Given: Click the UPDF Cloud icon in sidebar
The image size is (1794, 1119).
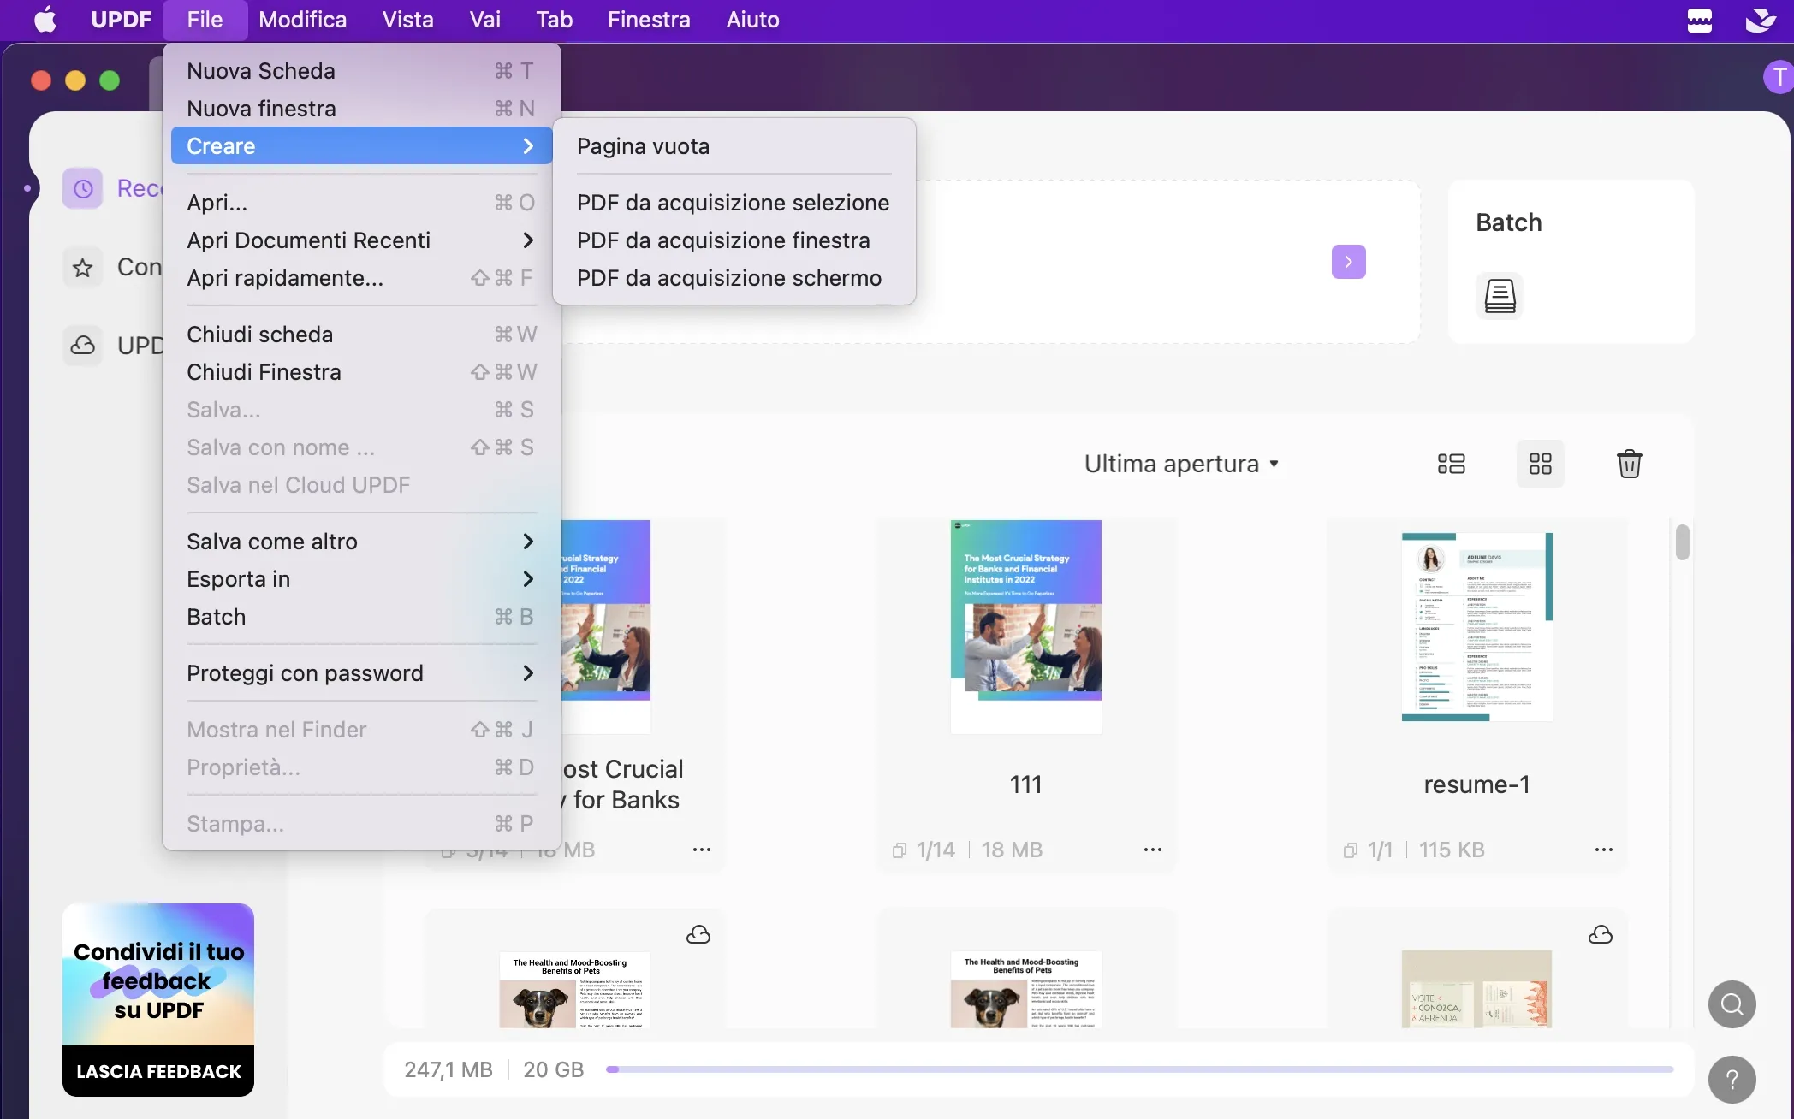Looking at the screenshot, I should coord(82,346).
